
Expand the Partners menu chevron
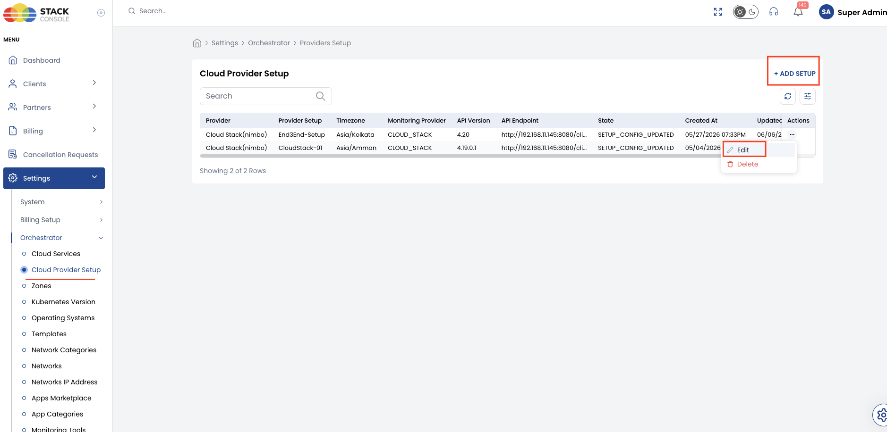click(94, 107)
